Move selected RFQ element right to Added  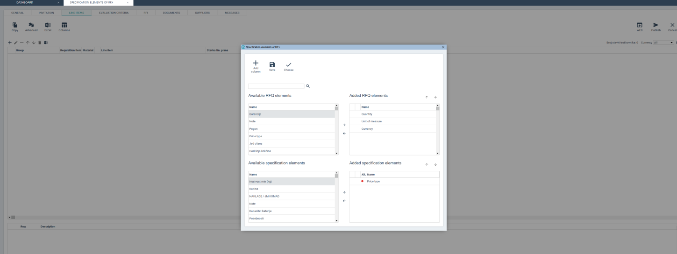pyautogui.click(x=344, y=125)
